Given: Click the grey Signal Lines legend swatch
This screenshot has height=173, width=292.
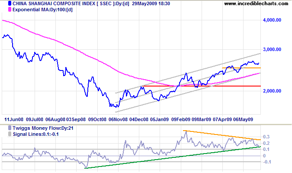Looking at the screenshot, I should [10, 134].
